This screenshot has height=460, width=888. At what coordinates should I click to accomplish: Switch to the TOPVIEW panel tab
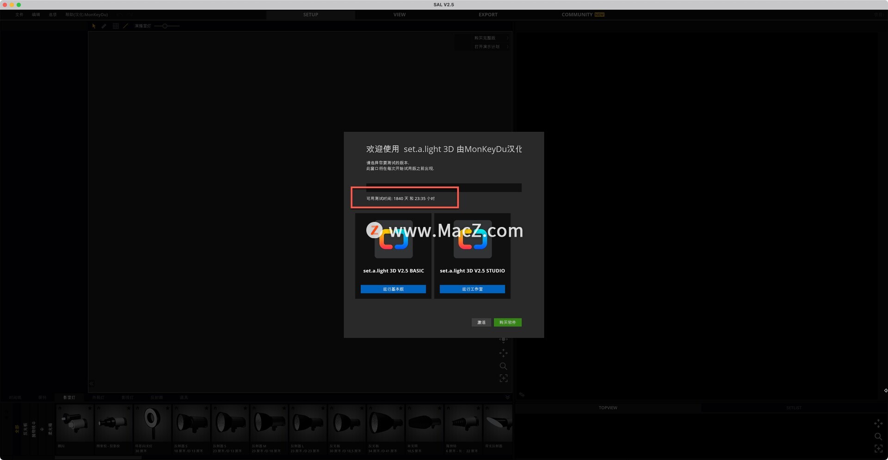tap(608, 408)
